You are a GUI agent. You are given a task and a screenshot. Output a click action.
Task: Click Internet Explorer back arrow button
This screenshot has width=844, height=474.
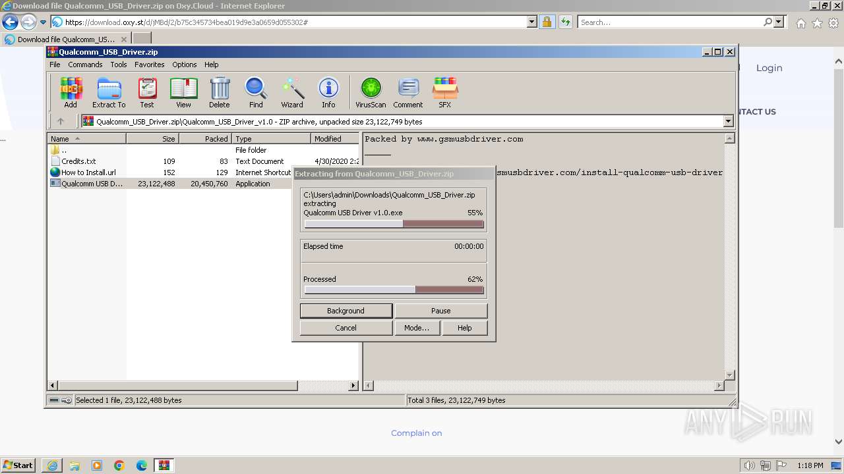click(x=10, y=22)
